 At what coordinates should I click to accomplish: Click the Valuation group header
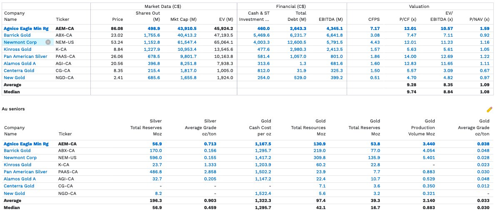pyautogui.click(x=419, y=6)
